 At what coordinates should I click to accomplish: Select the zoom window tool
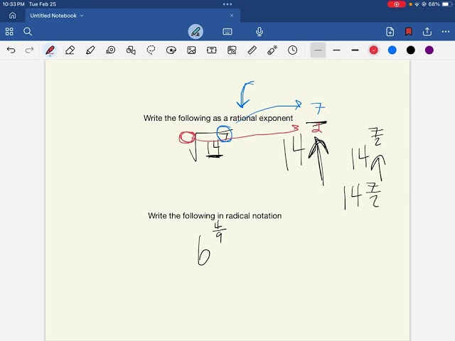tap(232, 50)
